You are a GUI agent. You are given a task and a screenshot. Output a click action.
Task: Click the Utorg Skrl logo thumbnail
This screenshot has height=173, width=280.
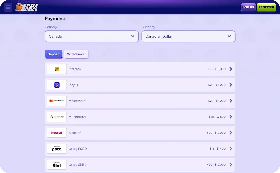[x=57, y=165]
